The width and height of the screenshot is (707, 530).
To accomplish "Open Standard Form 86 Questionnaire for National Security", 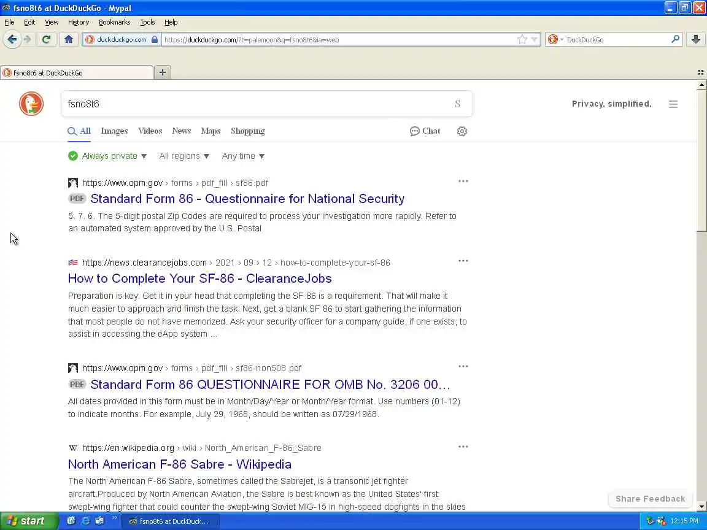I will pos(247,199).
